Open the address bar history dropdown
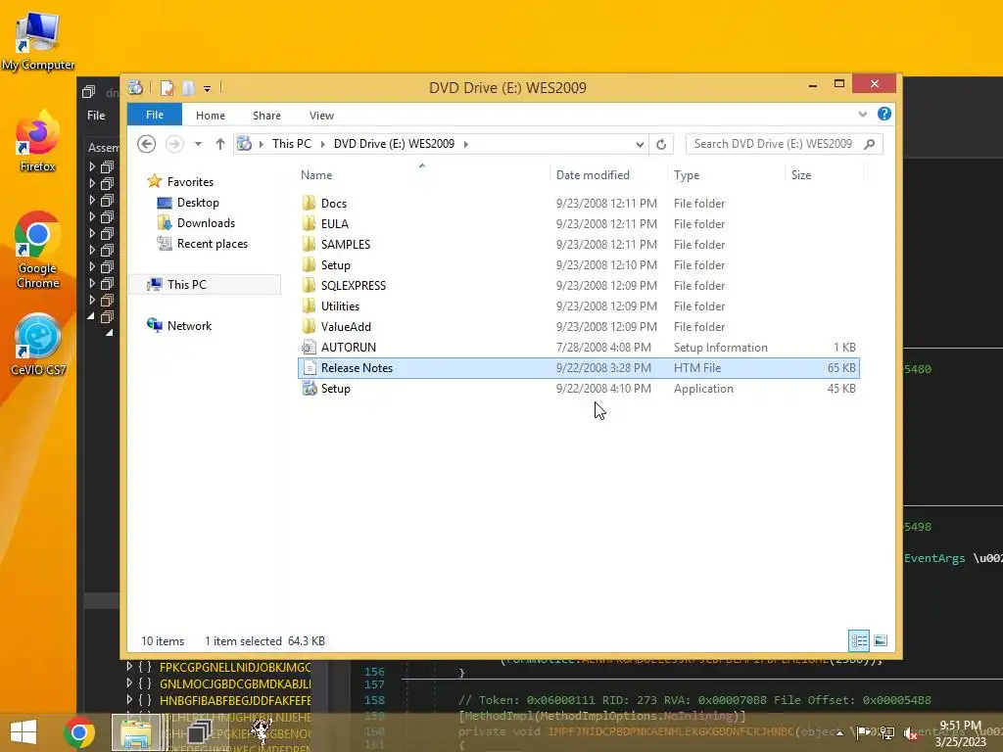Image resolution: width=1003 pixels, height=752 pixels. [639, 144]
